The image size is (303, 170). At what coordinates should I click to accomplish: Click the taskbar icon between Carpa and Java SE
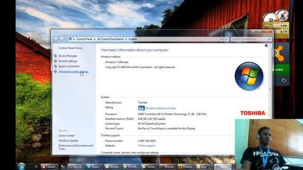point(63,167)
